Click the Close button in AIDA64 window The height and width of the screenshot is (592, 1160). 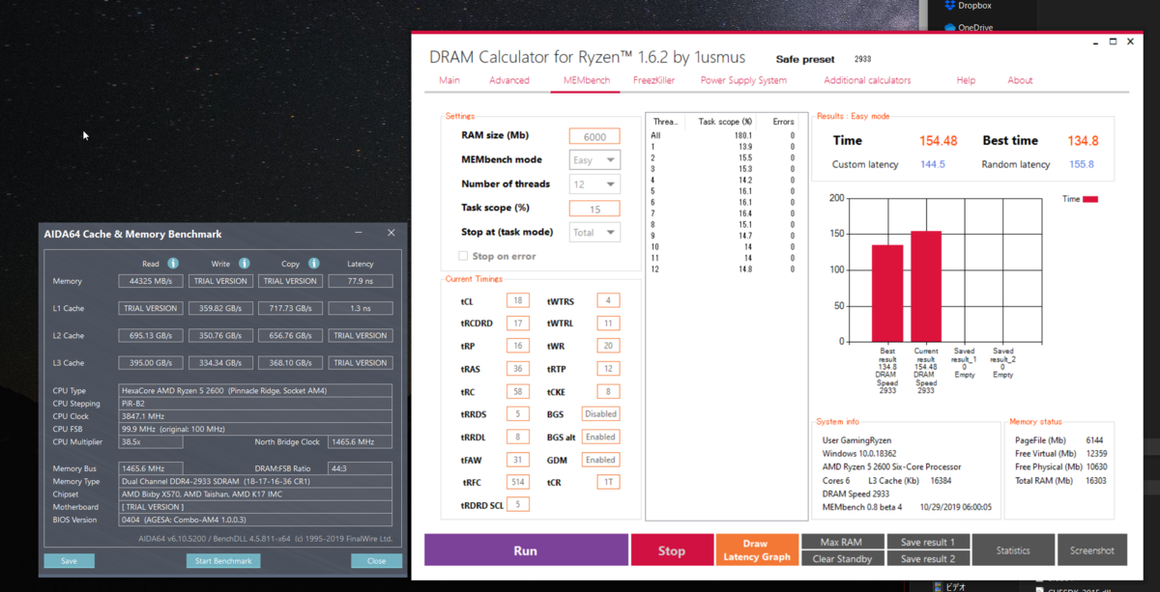click(376, 560)
